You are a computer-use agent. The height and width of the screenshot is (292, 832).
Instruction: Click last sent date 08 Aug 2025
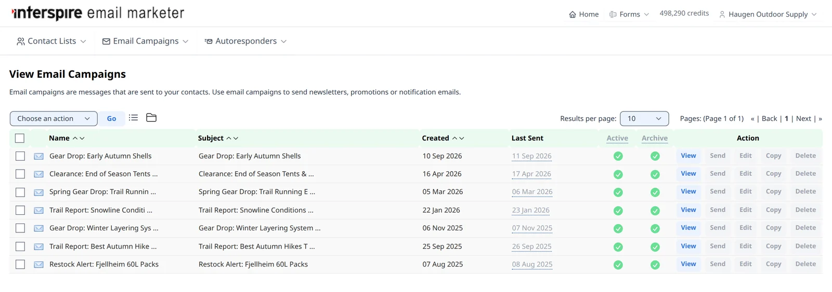(532, 265)
